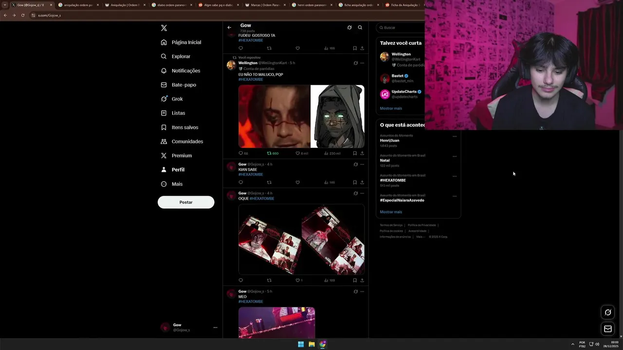Click Grok icon on Wellington's post

[x=355, y=63]
